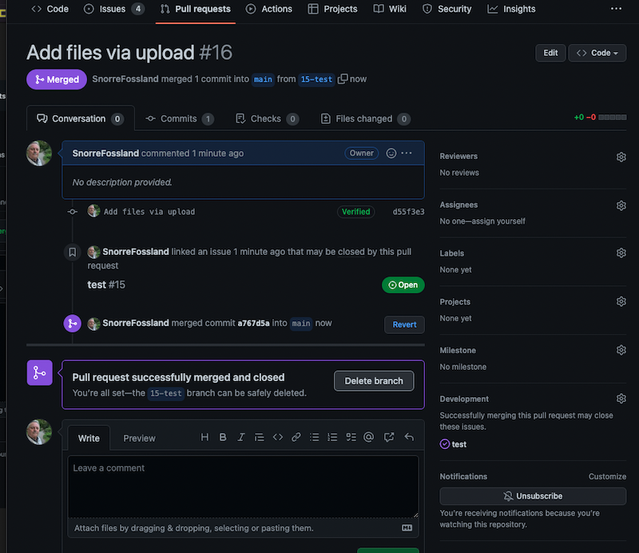Click the diffstat bar indicator
The height and width of the screenshot is (553, 639).
click(x=612, y=117)
